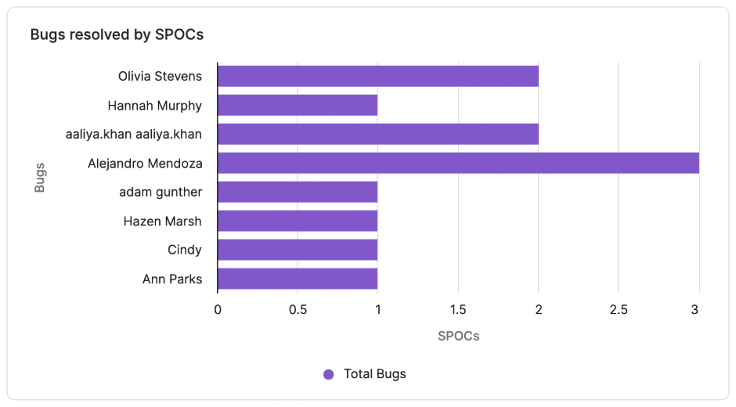Click the aaliya.khan bar in chart
This screenshot has height=407, width=736.
pyautogui.click(x=377, y=134)
